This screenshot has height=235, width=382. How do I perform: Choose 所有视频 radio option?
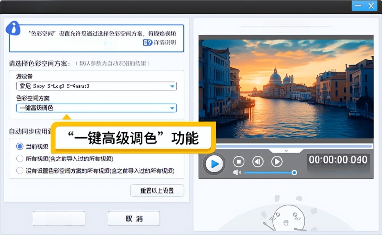[x=20, y=159]
